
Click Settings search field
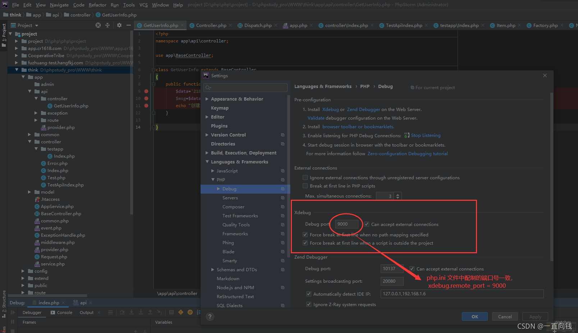point(246,87)
